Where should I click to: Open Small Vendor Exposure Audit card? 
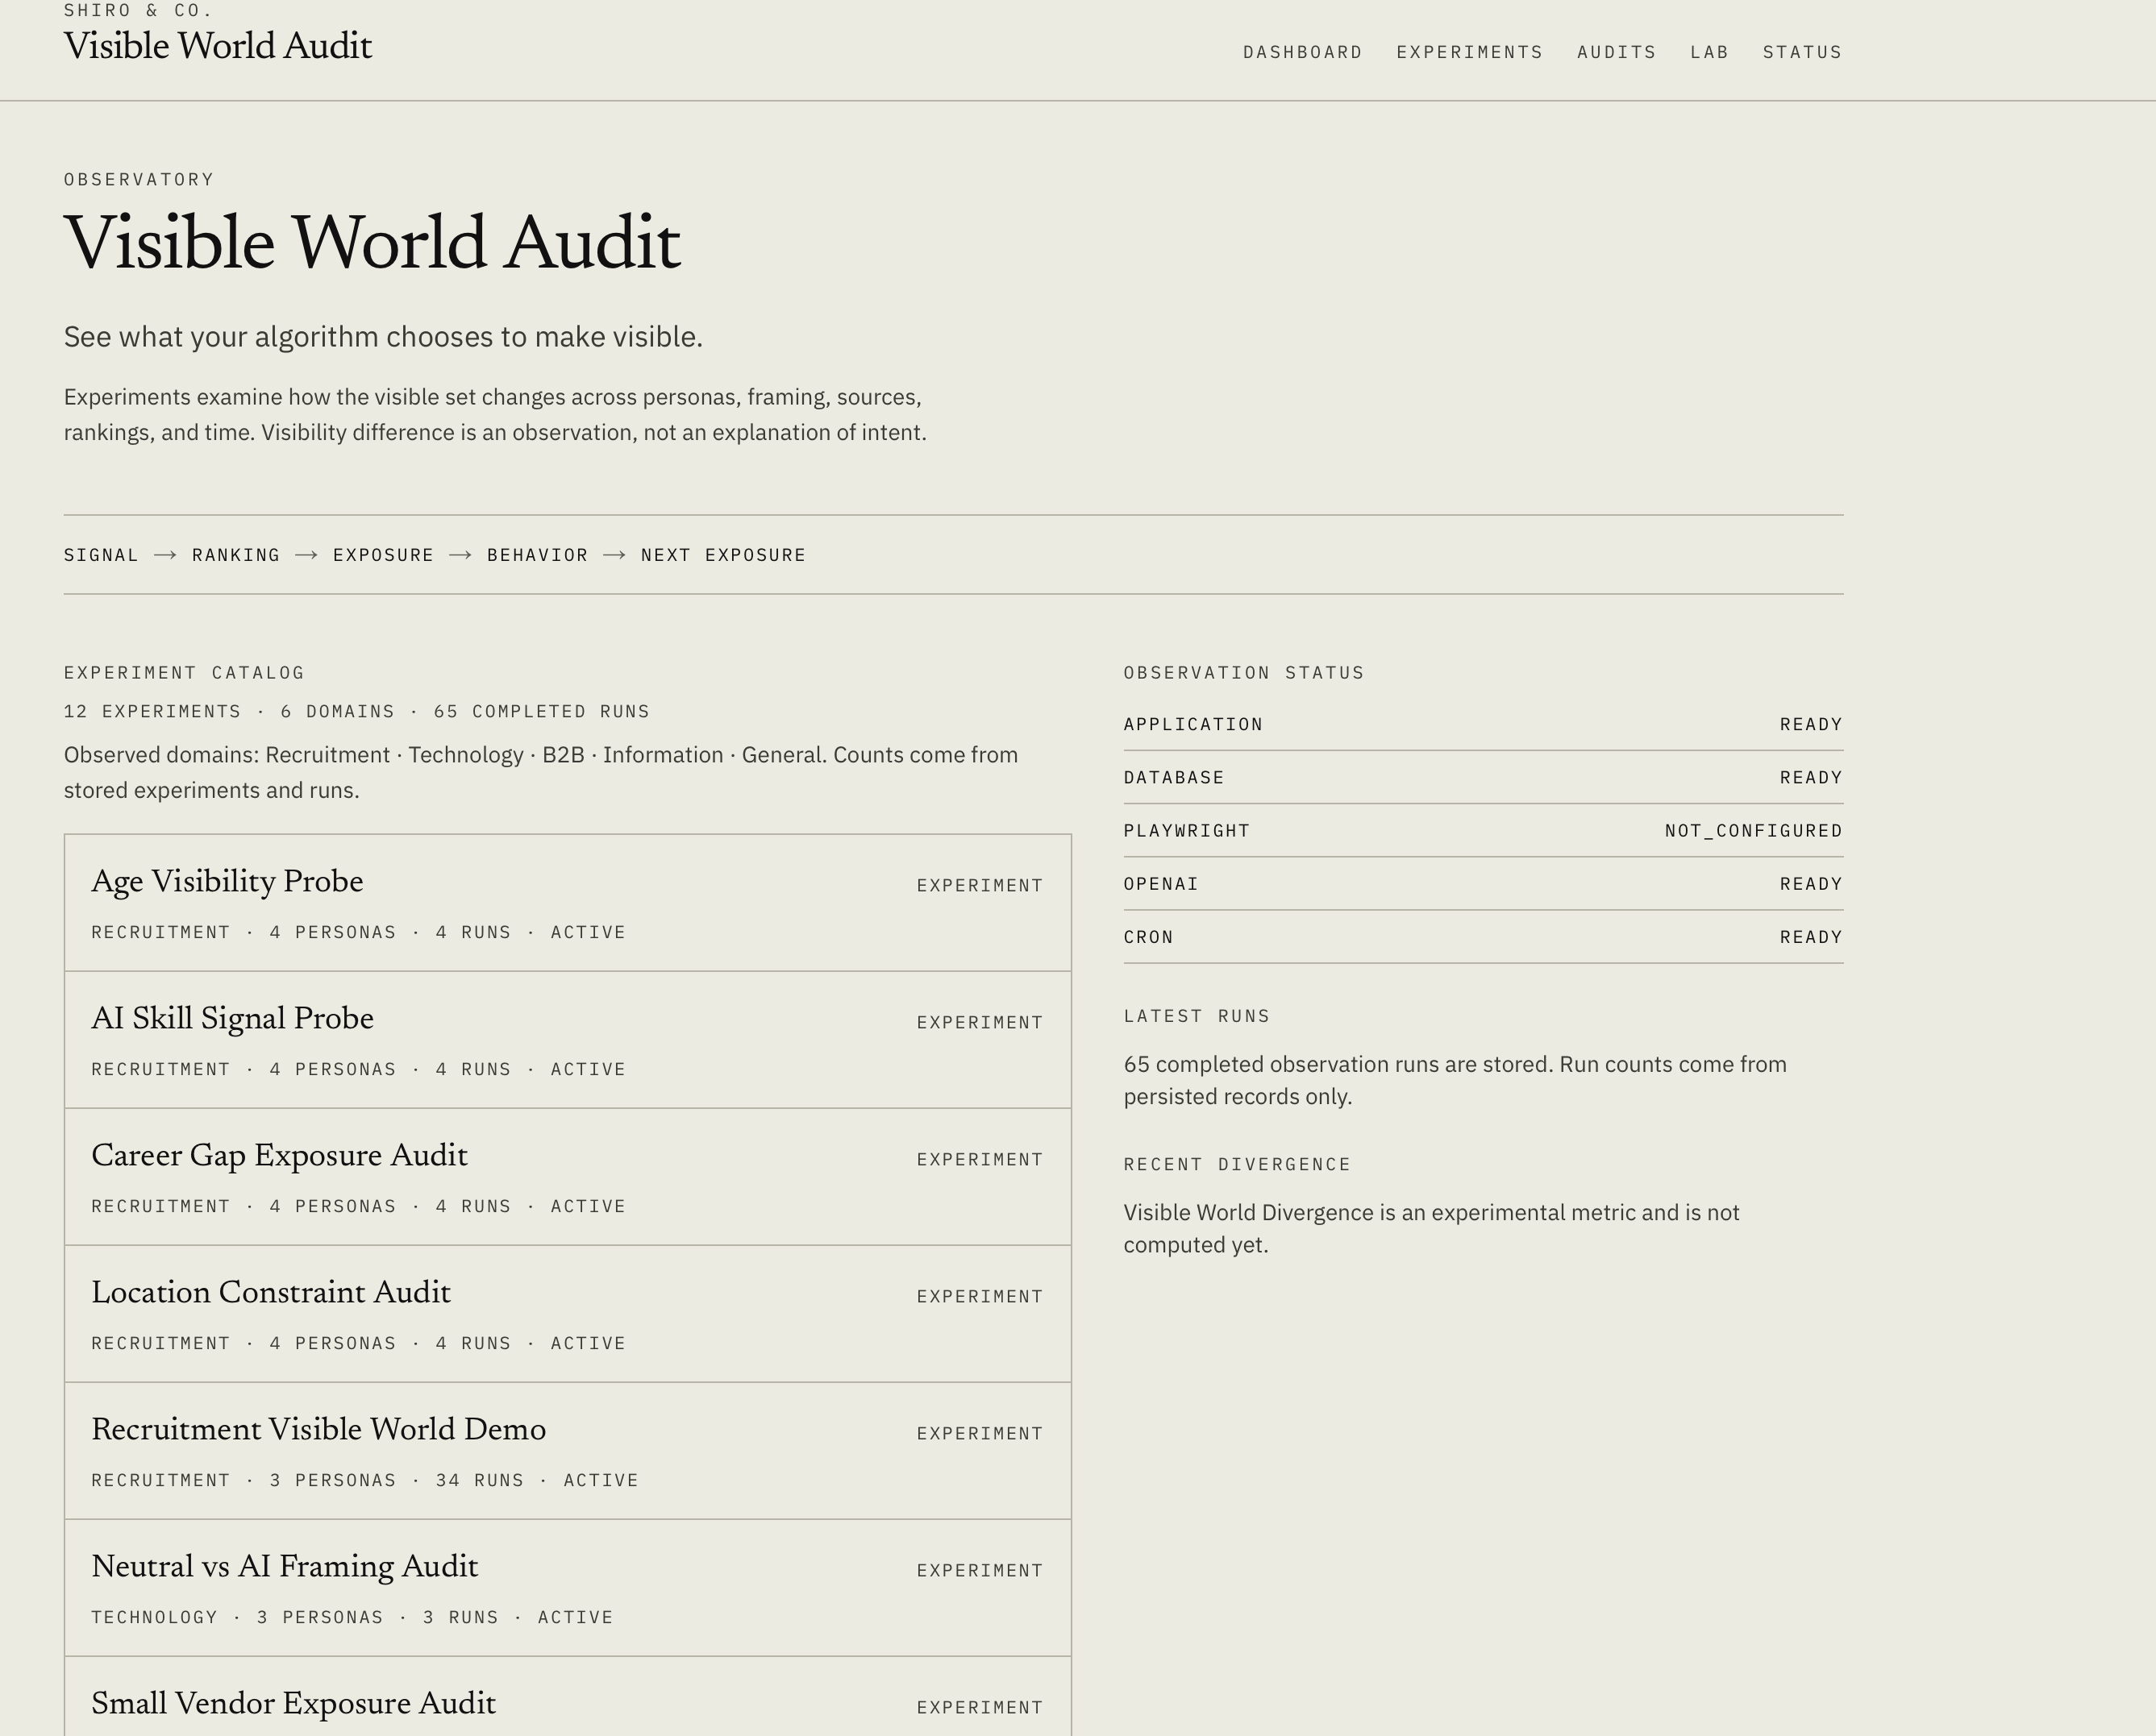(568, 1697)
